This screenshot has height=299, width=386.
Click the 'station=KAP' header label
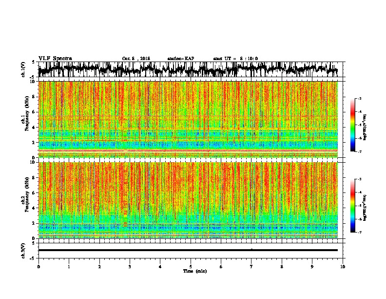tap(181, 59)
